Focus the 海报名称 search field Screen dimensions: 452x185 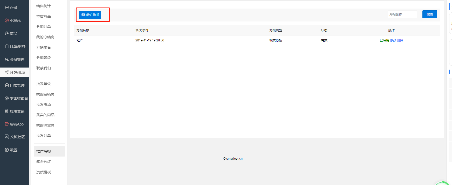[402, 14]
